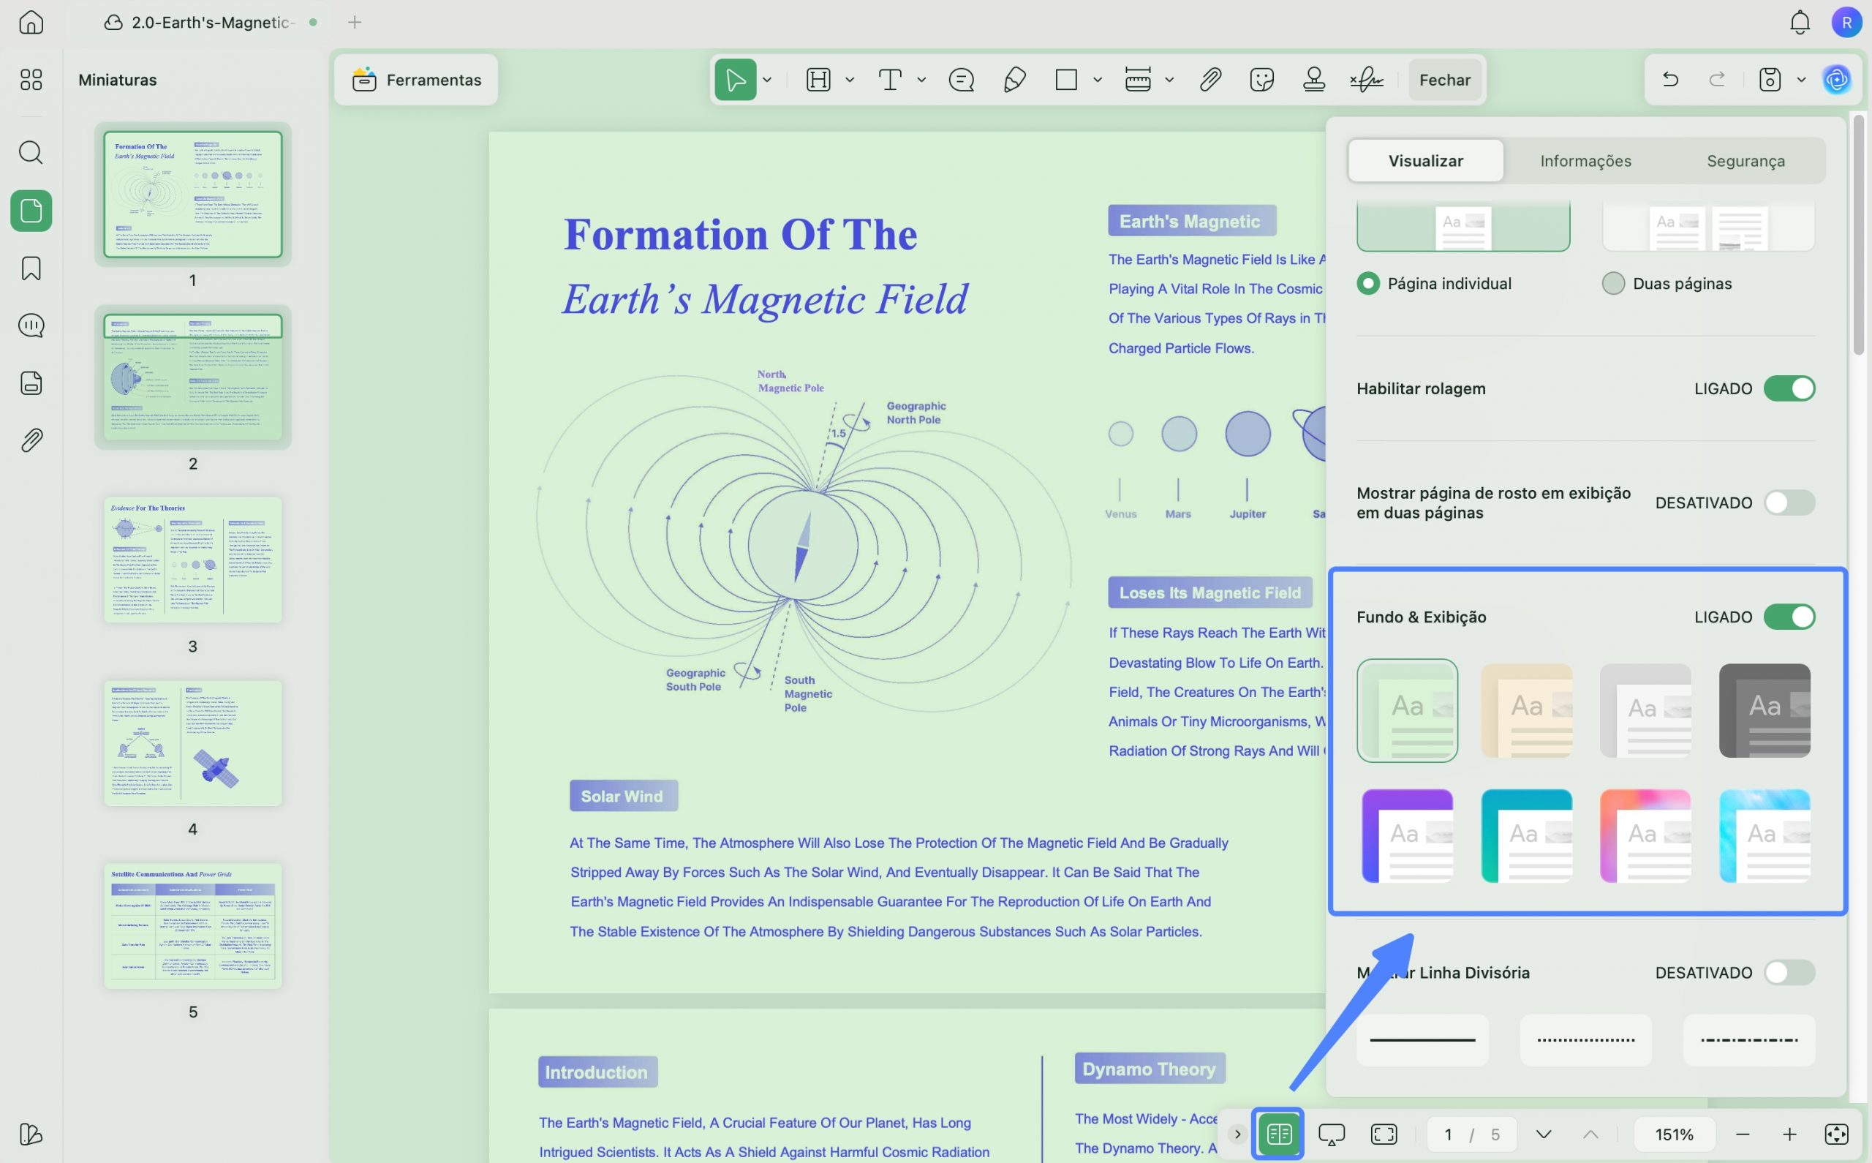This screenshot has width=1872, height=1163.
Task: Select the 2.0-Earth's-Magnetic document tab
Action: [211, 22]
